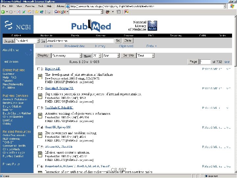Click the Google toolbar logo
The image size is (237, 178).
pyautogui.click(x=60, y=12)
